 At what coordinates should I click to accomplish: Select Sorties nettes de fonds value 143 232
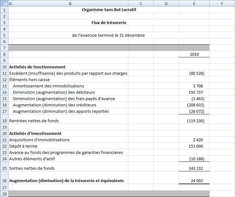click(x=194, y=168)
